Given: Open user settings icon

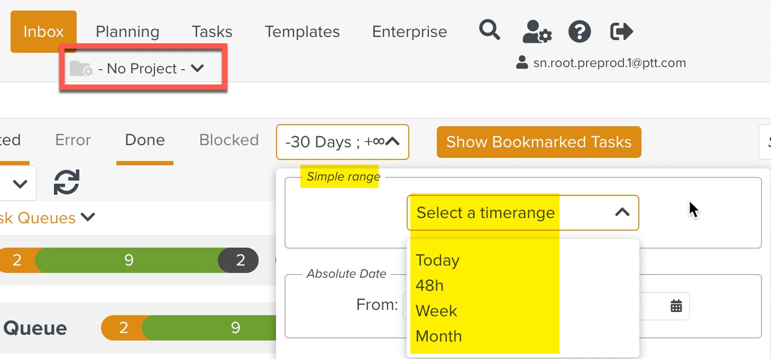Looking at the screenshot, I should click(537, 32).
